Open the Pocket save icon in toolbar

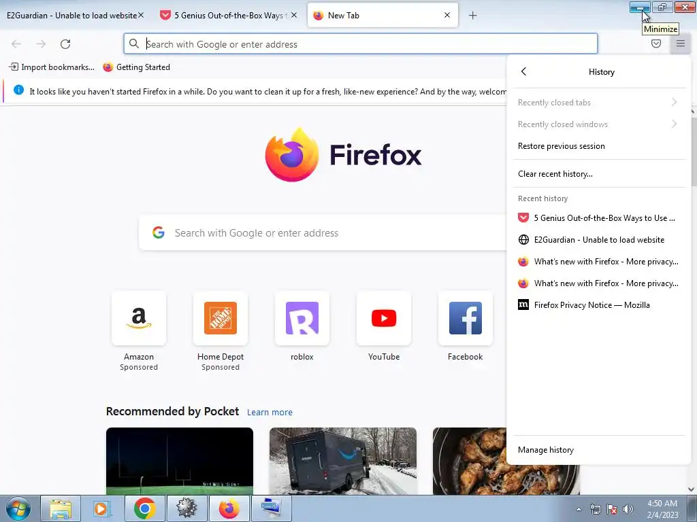pos(656,43)
